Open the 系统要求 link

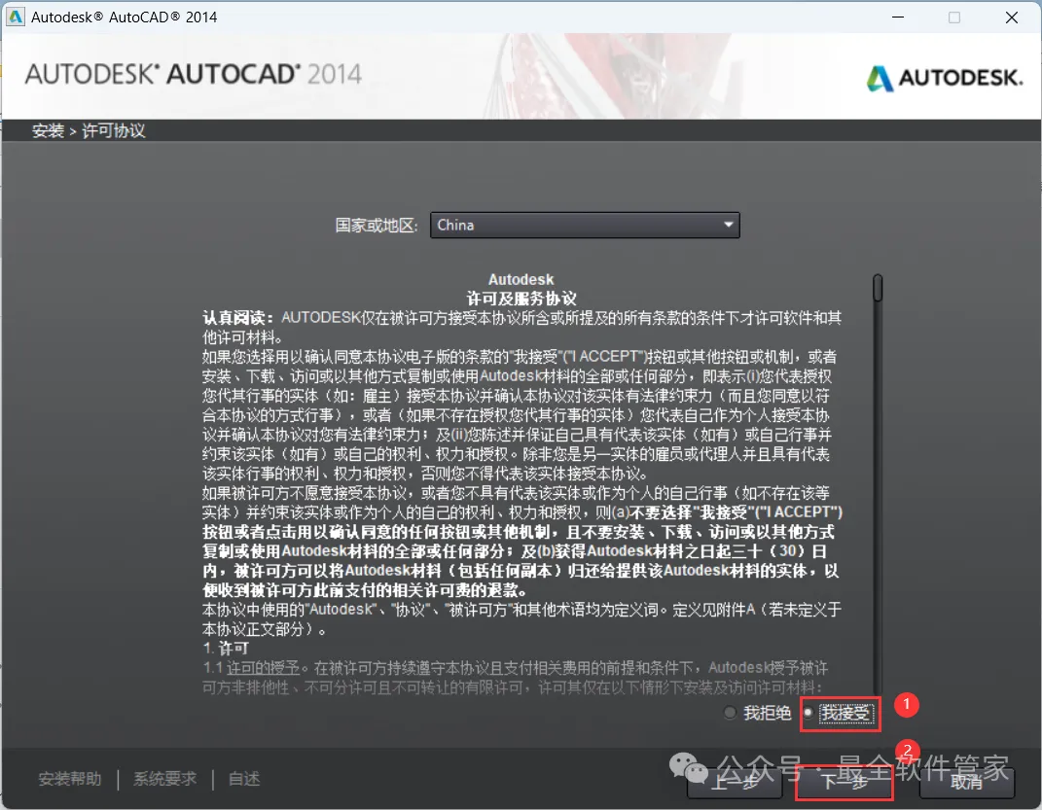(x=164, y=779)
